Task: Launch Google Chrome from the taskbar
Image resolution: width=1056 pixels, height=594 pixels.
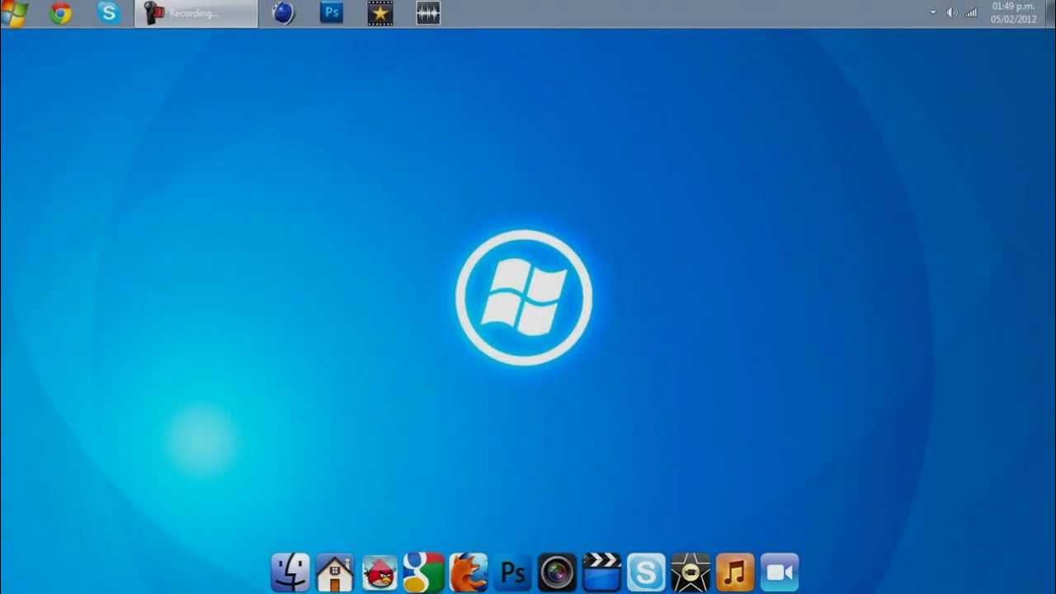Action: [60, 13]
